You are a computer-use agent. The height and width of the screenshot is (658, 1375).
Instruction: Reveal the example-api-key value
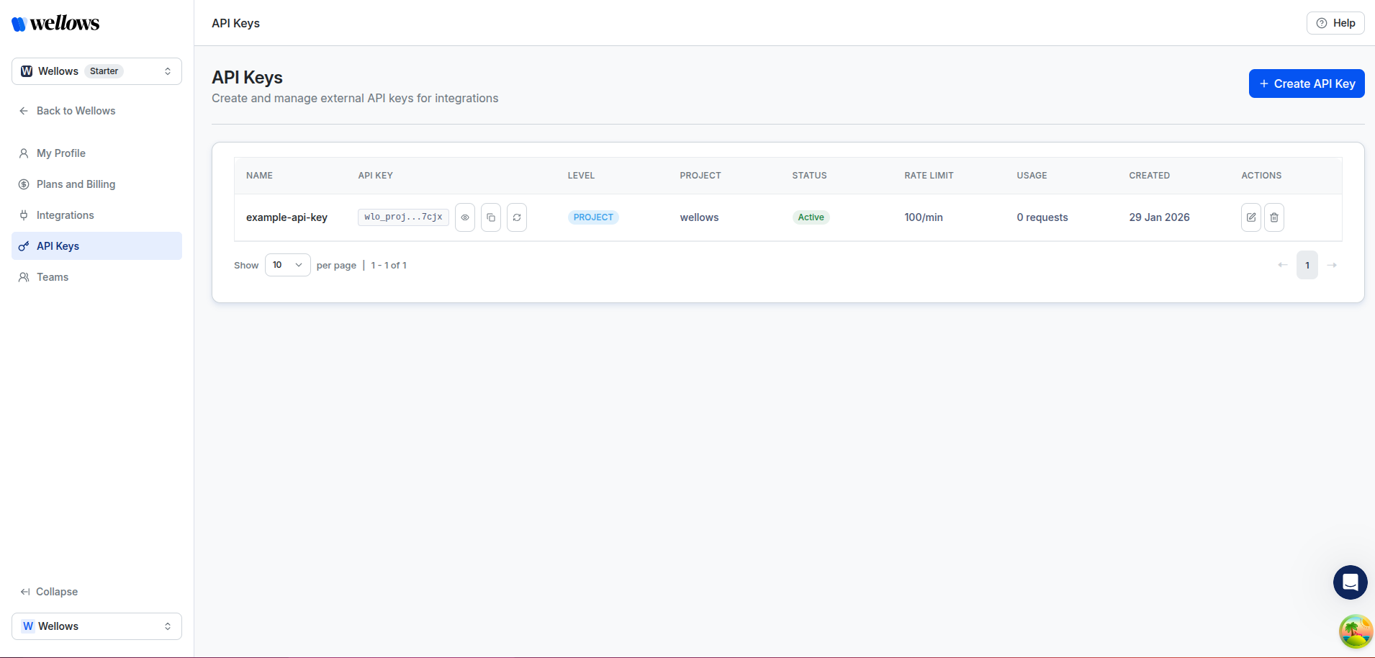pos(464,217)
